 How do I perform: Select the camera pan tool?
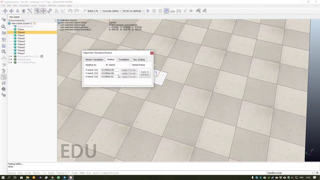(x=5, y=11)
